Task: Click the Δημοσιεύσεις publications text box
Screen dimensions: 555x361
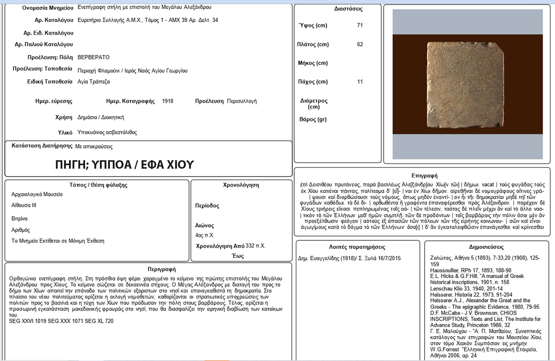Action: point(486,306)
